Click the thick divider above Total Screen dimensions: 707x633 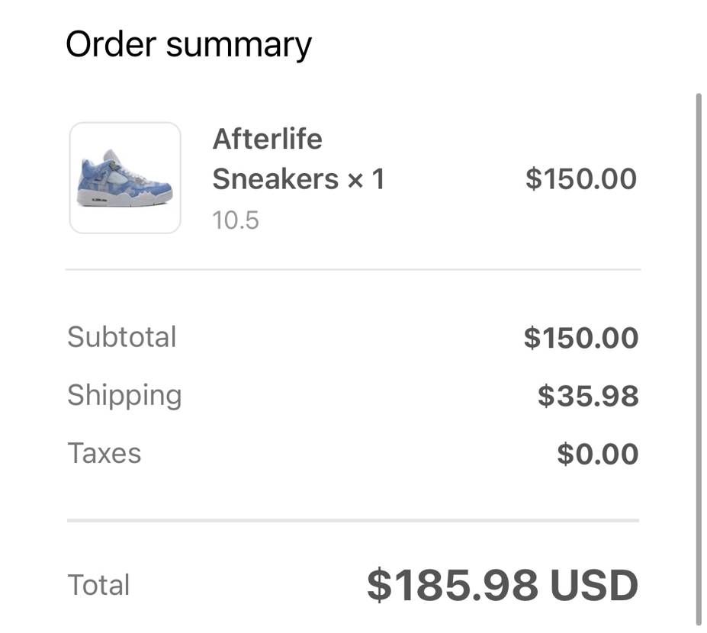tap(353, 521)
